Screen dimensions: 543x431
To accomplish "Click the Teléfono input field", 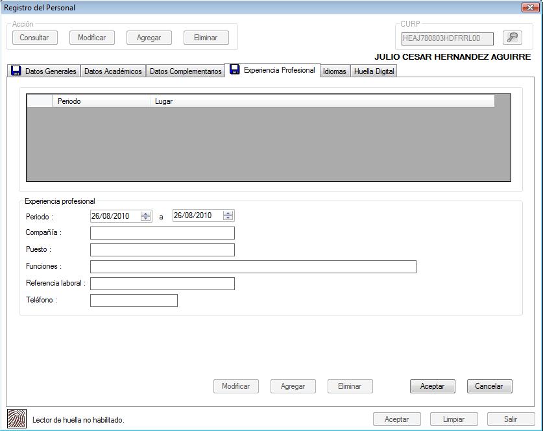I will (x=134, y=301).
